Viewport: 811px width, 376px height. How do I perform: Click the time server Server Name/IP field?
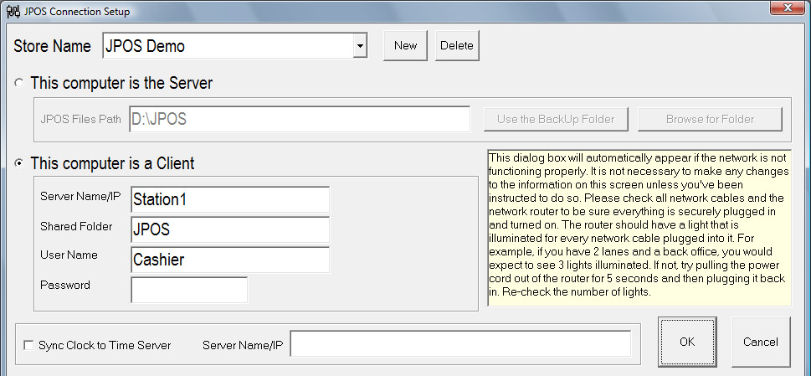[460, 344]
